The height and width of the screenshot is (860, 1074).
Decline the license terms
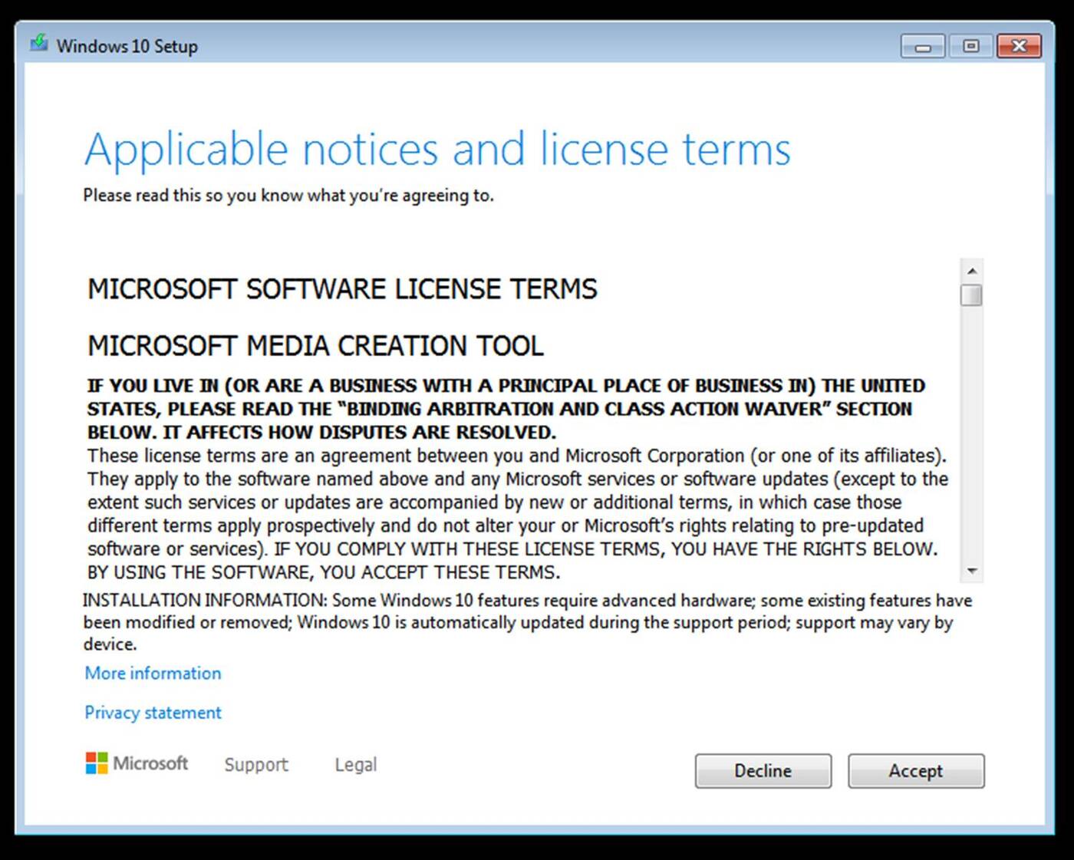763,771
